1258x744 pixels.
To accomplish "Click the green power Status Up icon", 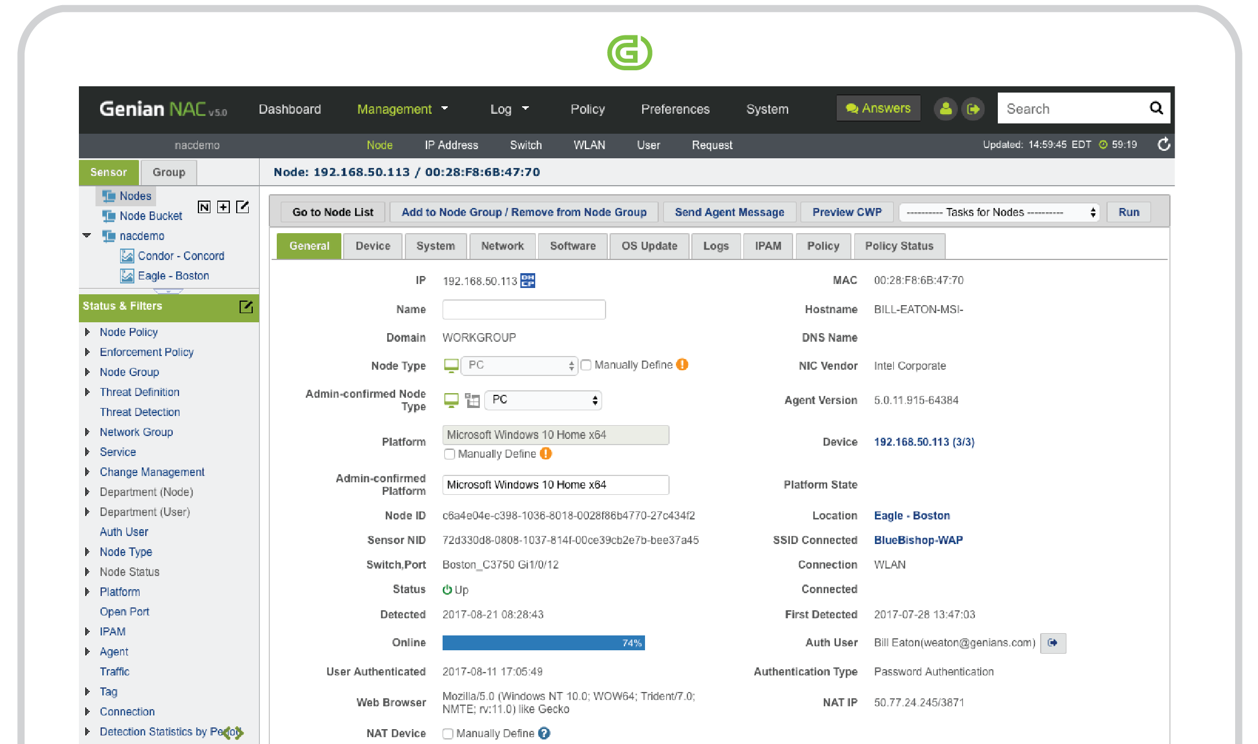I will [447, 590].
